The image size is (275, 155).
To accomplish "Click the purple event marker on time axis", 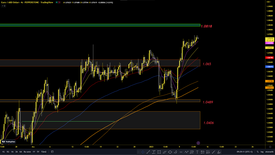I will pos(198,143).
